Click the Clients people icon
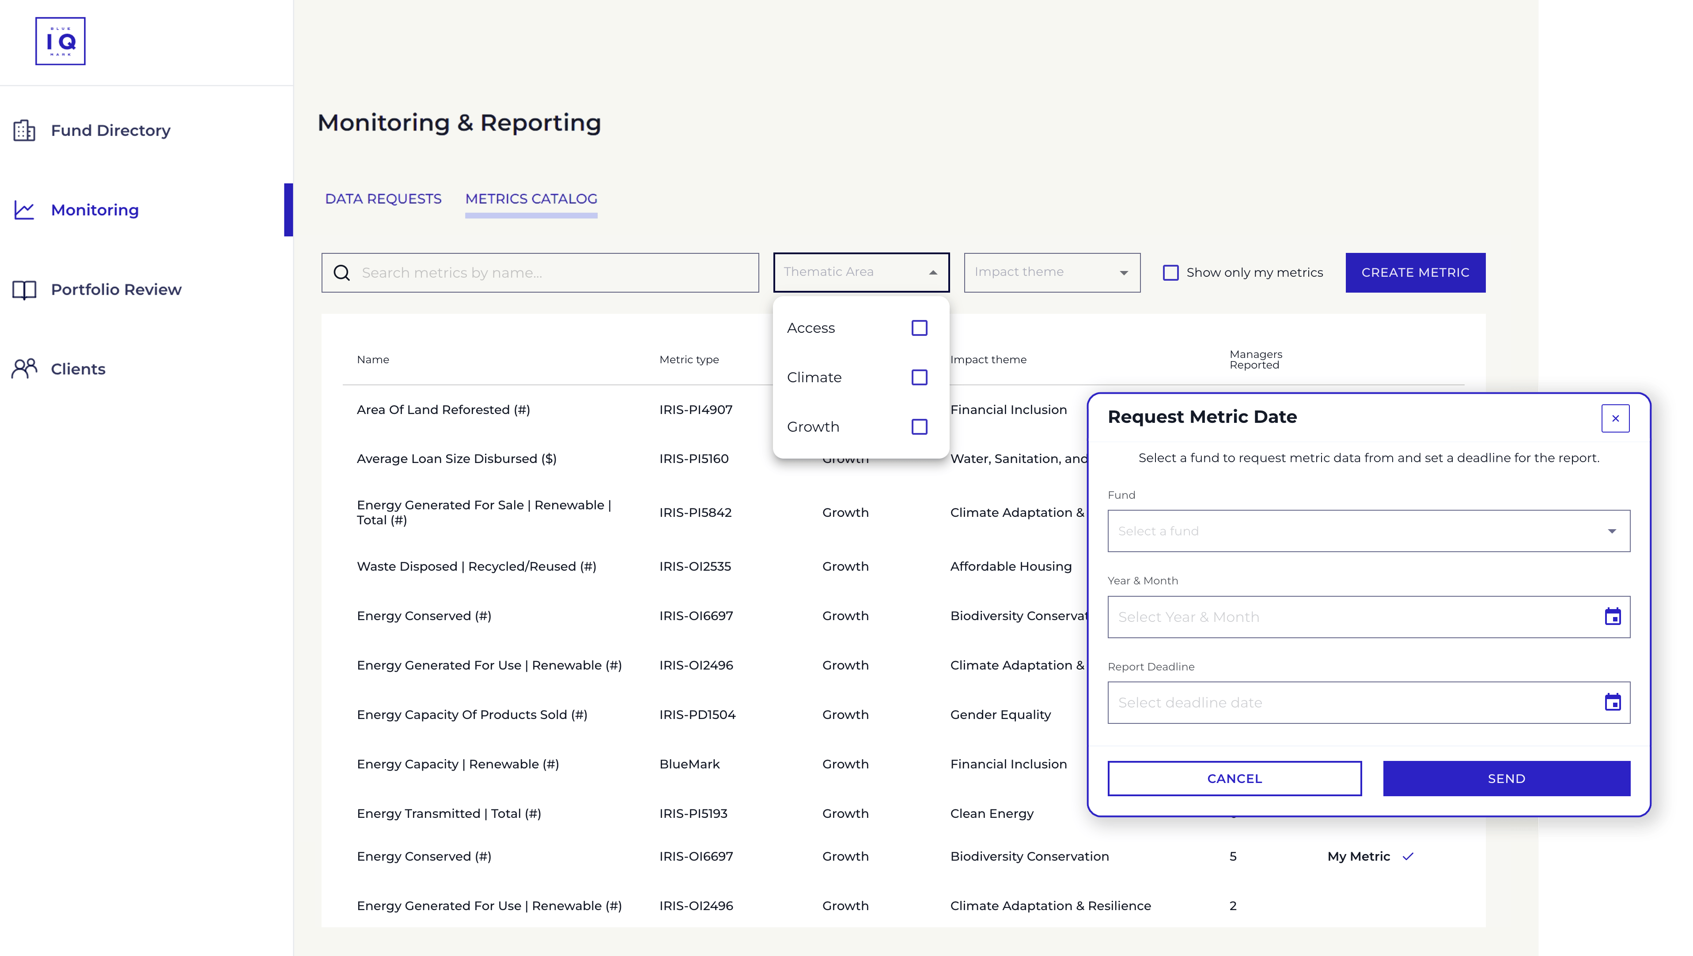The width and height of the screenshot is (1693, 956). 24,369
